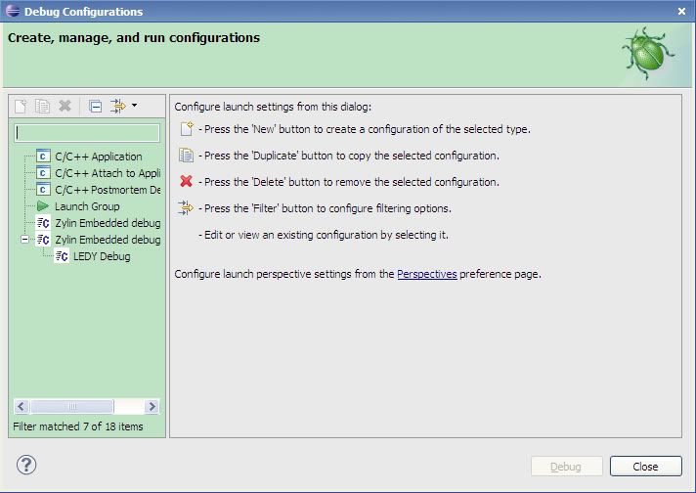Click the 'Create, manage, and run configurations' heading
Screen dimensions: 696x493
point(134,38)
